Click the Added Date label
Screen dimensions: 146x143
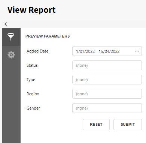pyautogui.click(x=37, y=51)
